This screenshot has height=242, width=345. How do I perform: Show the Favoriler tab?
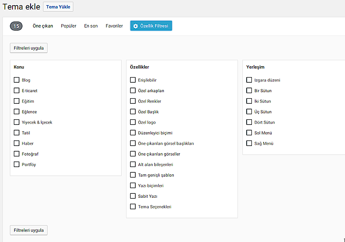coord(114,26)
